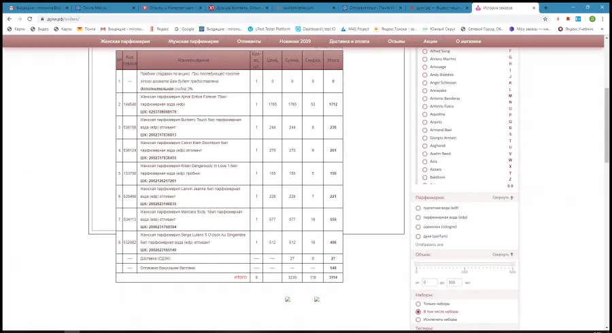Open a new browser tab with plus
The height and width of the screenshot is (333, 612).
click(545, 7)
